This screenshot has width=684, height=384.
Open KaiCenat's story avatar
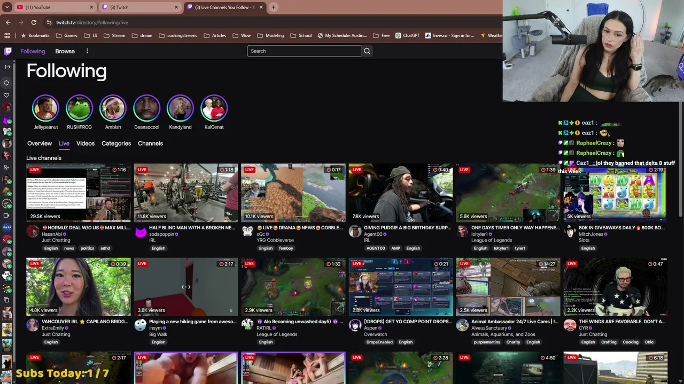214,108
